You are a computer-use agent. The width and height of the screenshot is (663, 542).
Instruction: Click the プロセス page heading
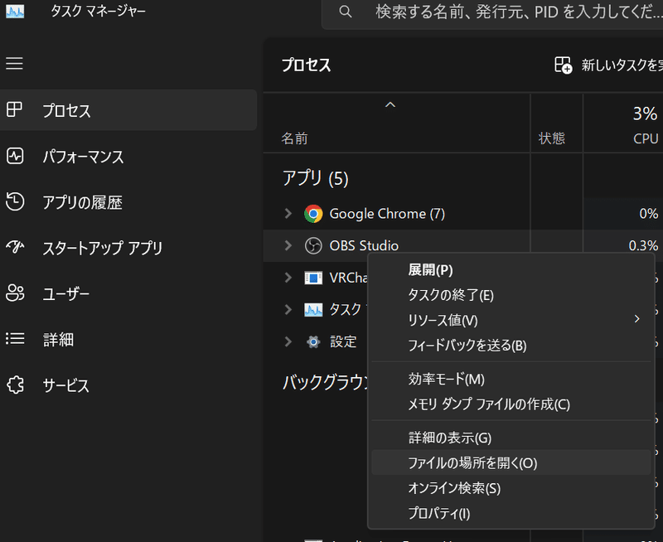(306, 65)
